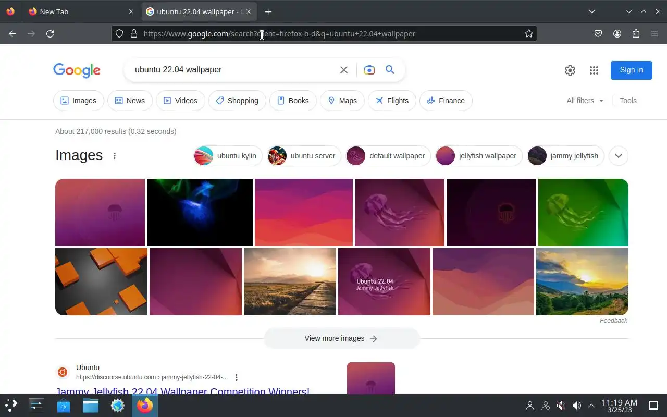Open the orange cubes wallpaper image

coord(101,281)
